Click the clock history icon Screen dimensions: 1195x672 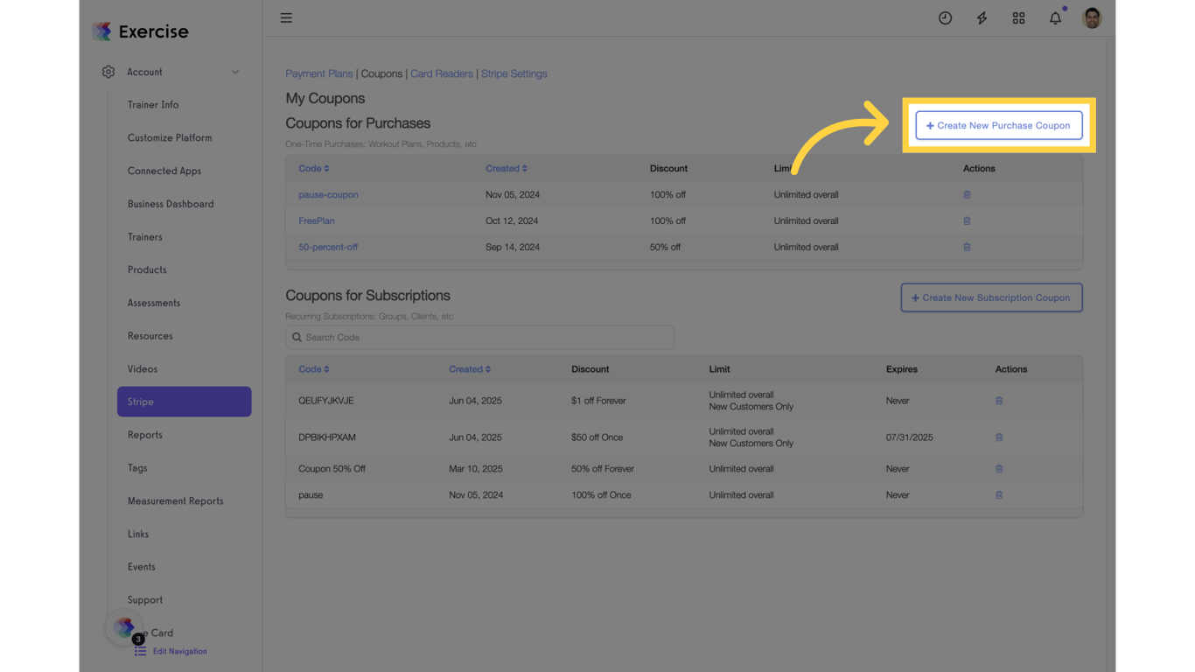[x=945, y=17]
